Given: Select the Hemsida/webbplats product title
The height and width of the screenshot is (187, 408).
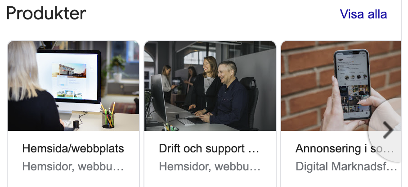Looking at the screenshot, I should point(73,149).
